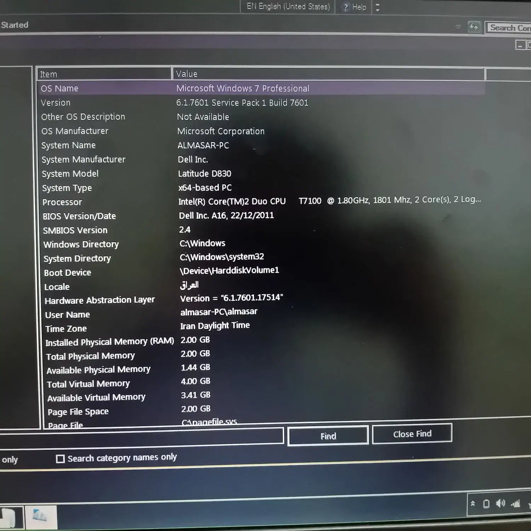This screenshot has width=531, height=531.
Task: Click the minimize icon of inner window
Action: pyautogui.click(x=520, y=45)
